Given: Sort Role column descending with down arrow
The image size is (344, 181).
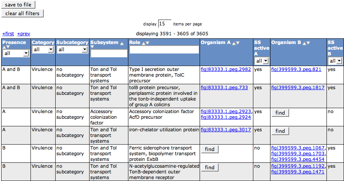Looking at the screenshot, I should point(147,43).
